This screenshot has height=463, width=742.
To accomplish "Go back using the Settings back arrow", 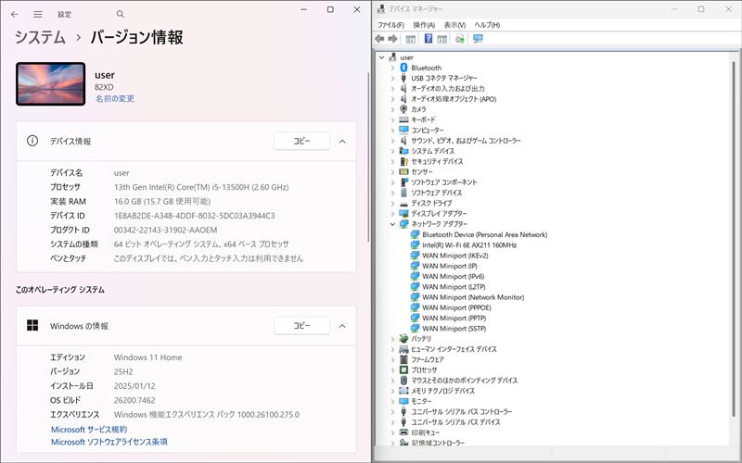I will click(x=14, y=15).
